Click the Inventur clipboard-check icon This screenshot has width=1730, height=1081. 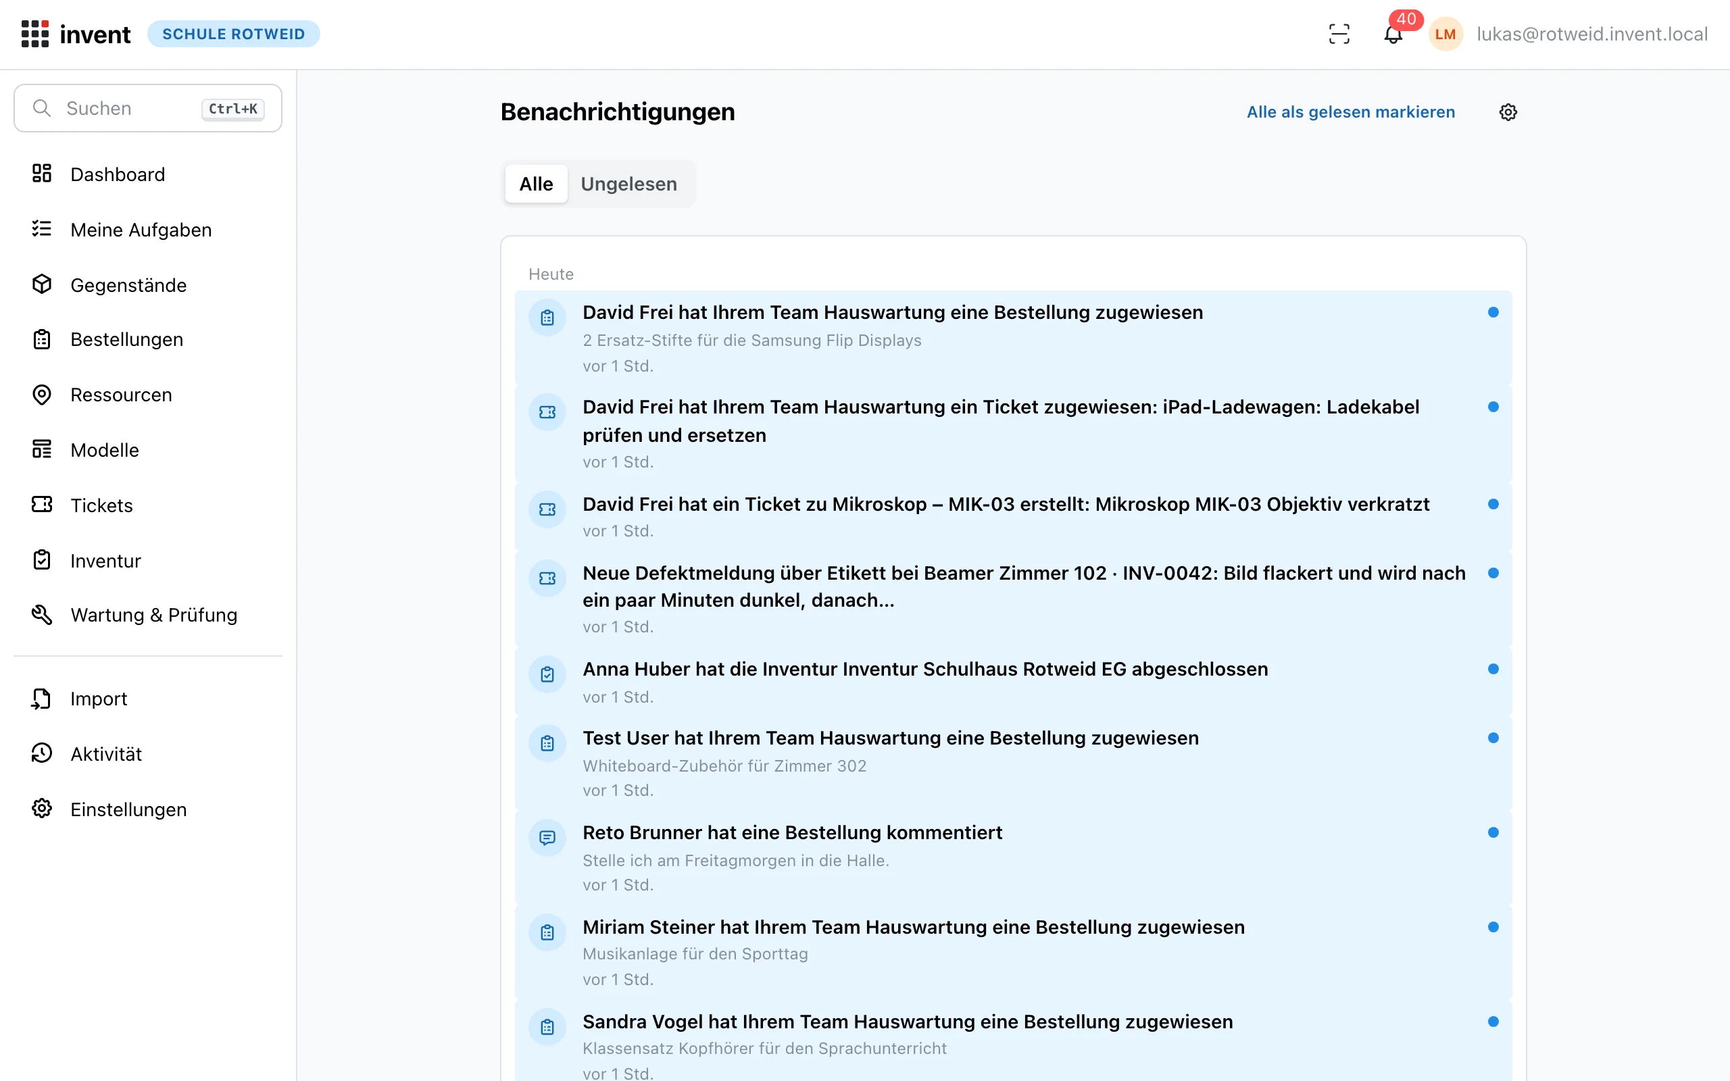pos(42,560)
